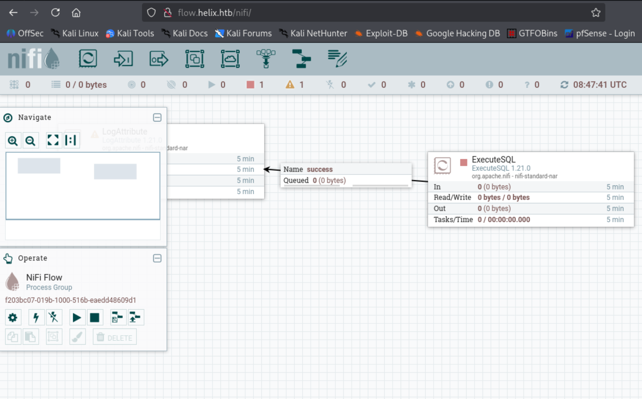Zoom in using Navigate panel magnifier plus
This screenshot has height=399, width=642.
(13, 141)
